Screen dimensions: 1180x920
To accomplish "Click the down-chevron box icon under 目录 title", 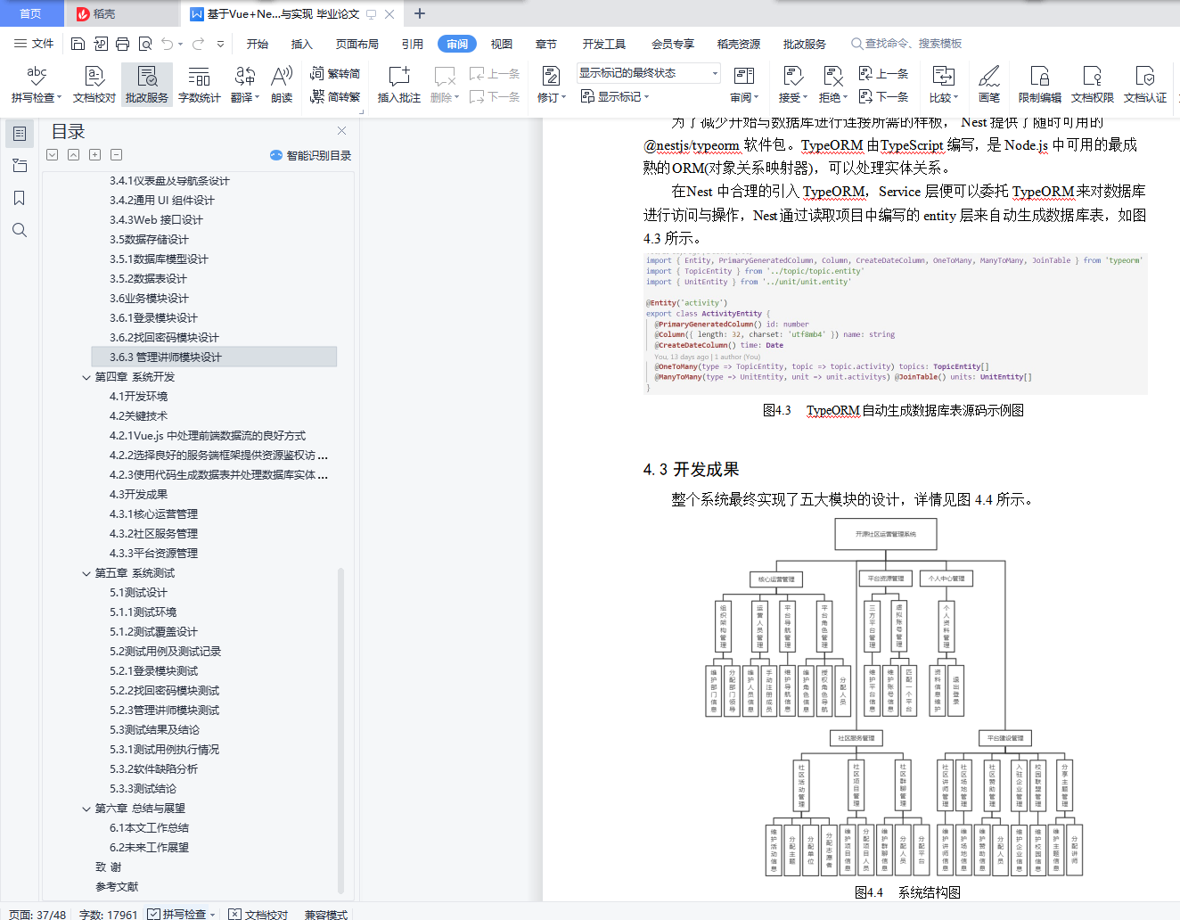I will pyautogui.click(x=52, y=155).
